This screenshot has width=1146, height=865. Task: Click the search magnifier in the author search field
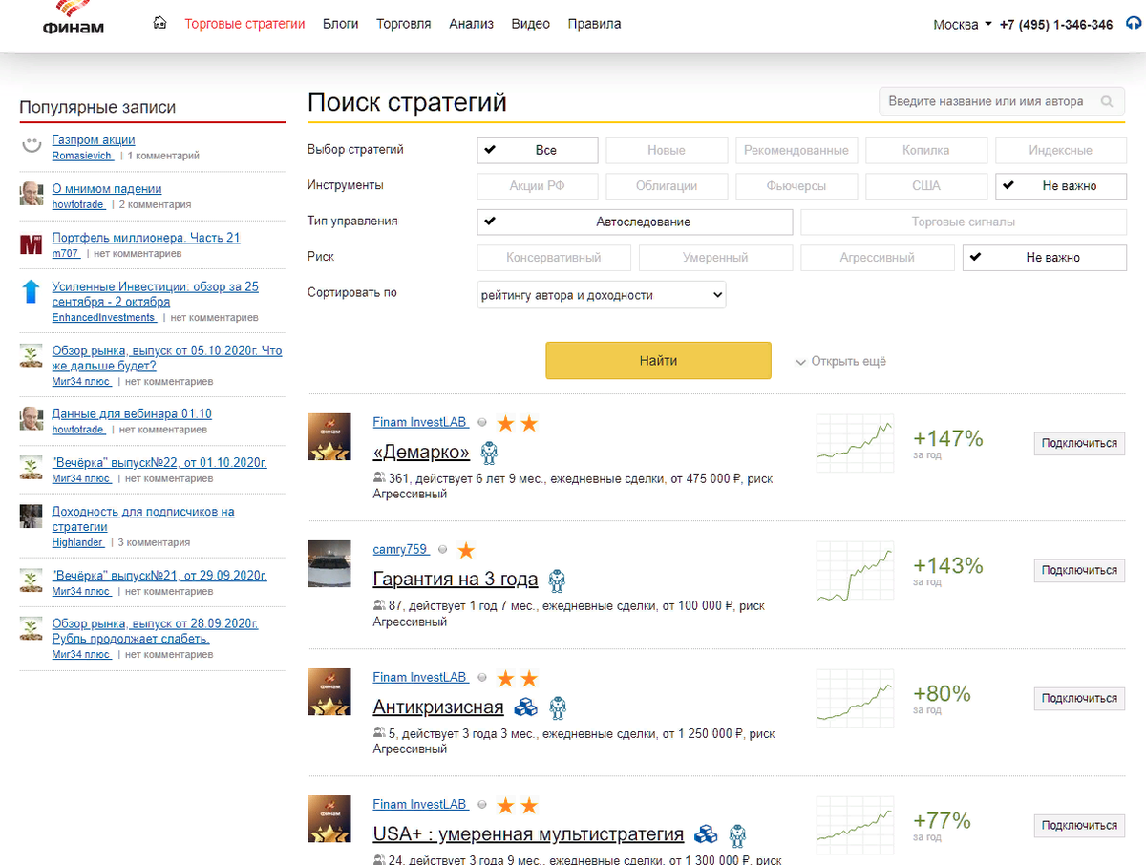(x=1107, y=100)
